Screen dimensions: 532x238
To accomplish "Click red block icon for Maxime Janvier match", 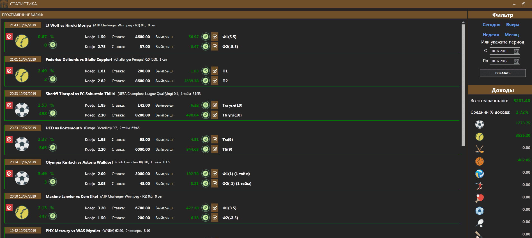I will pyautogui.click(x=9, y=208).
